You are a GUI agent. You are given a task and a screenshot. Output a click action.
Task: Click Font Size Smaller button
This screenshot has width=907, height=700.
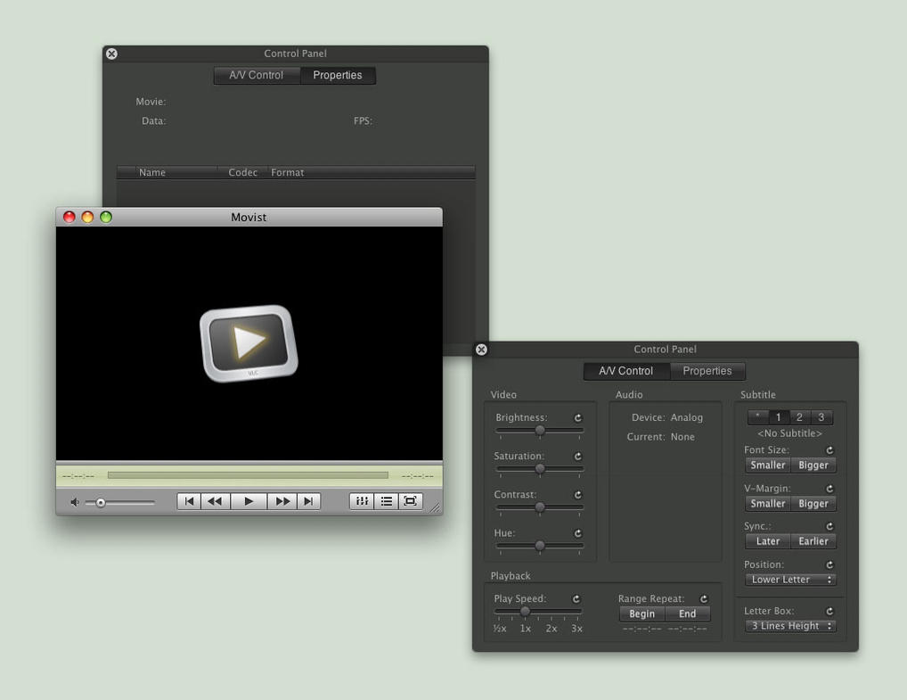click(x=768, y=465)
